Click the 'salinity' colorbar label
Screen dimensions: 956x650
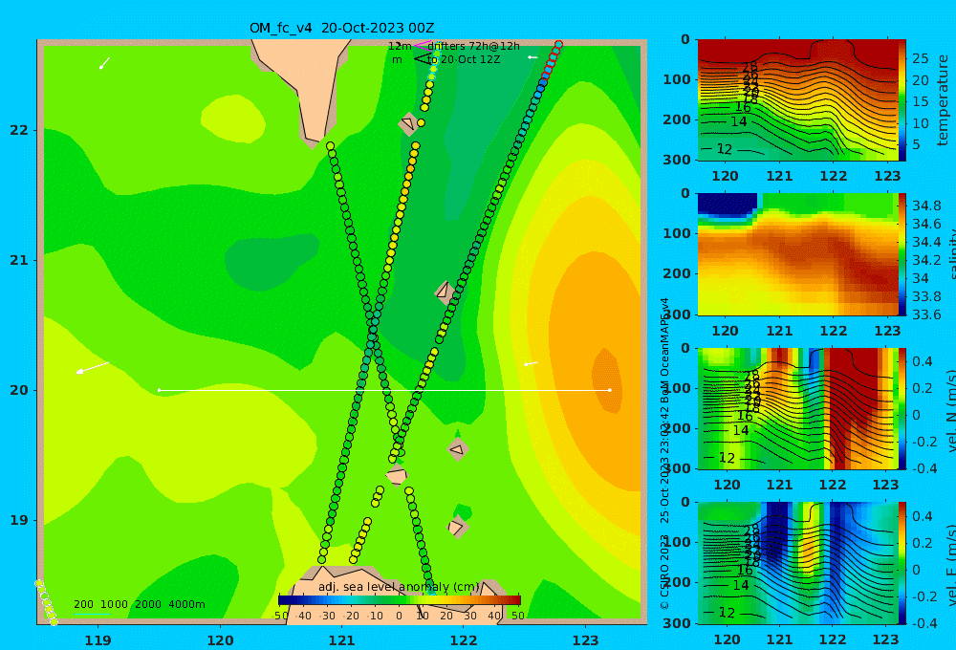point(950,254)
